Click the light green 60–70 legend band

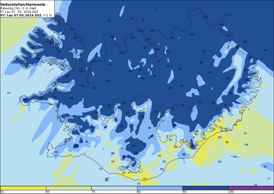tap(68, 188)
